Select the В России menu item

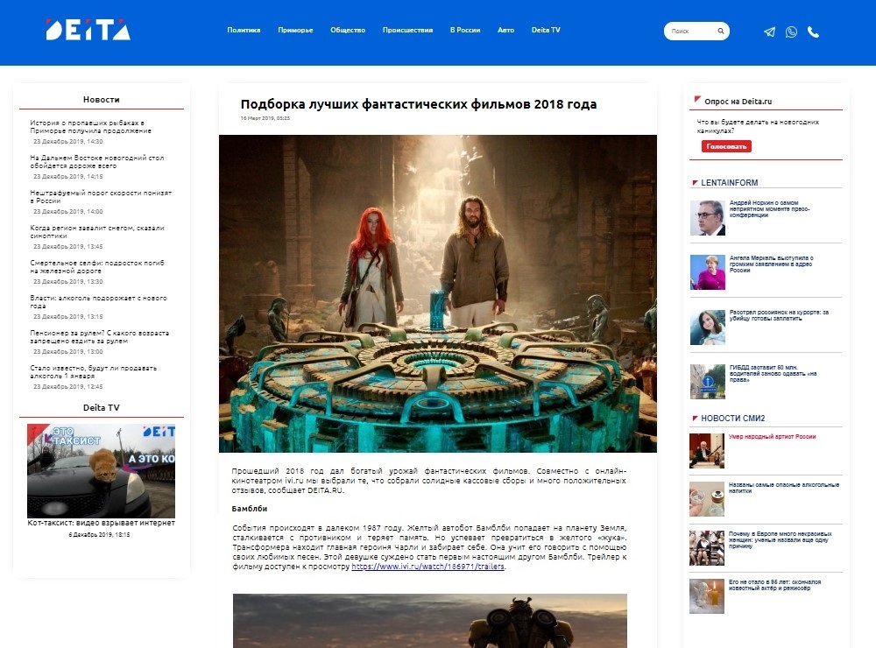465,30
